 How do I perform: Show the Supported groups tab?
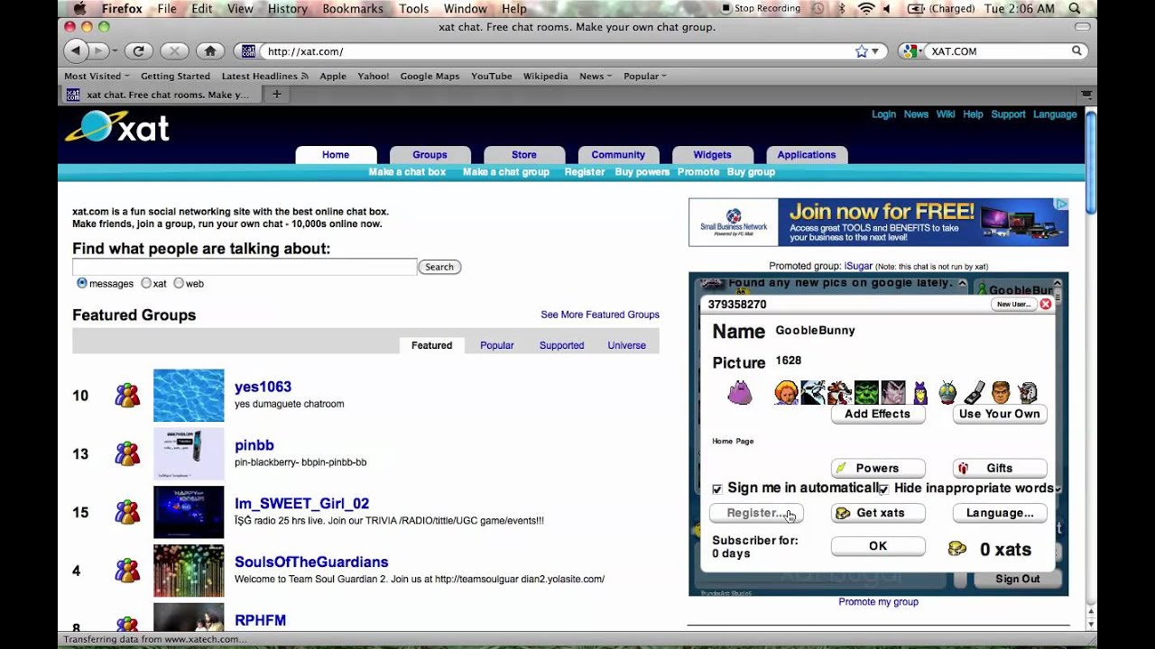[561, 345]
